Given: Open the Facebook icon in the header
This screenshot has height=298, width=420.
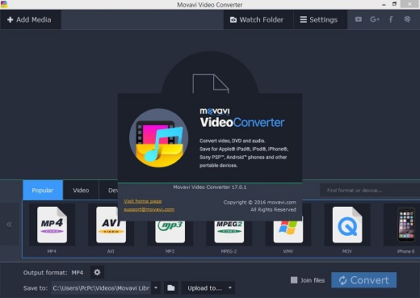Looking at the screenshot, I should click(391, 19).
